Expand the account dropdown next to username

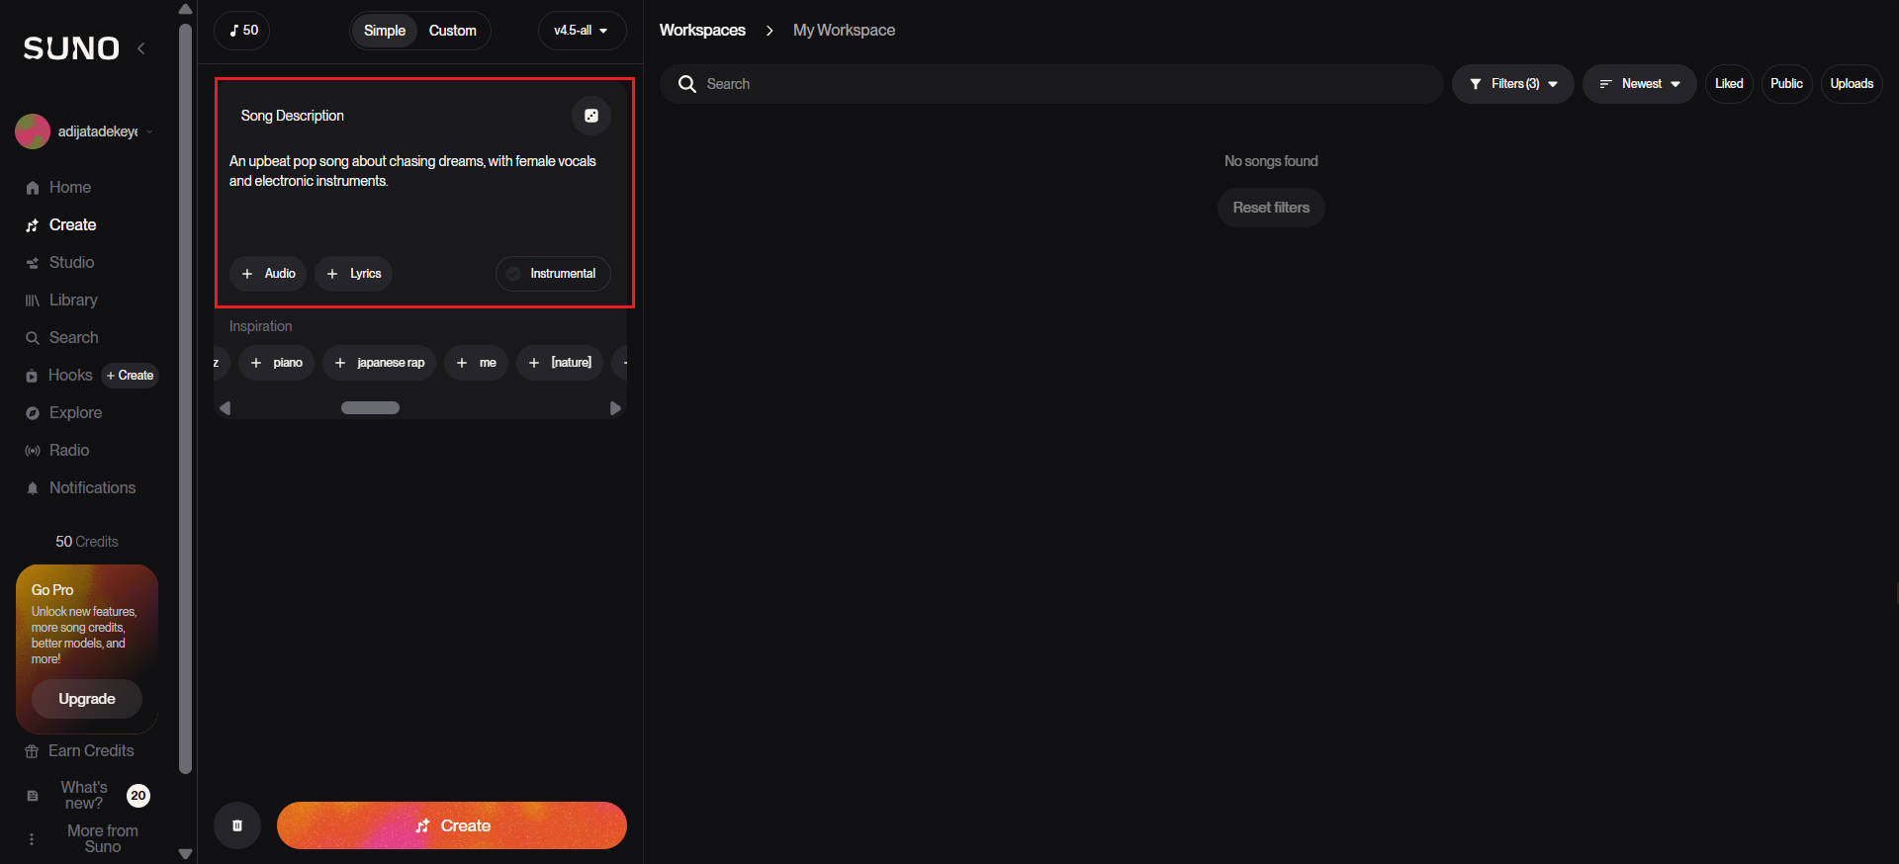(x=149, y=131)
